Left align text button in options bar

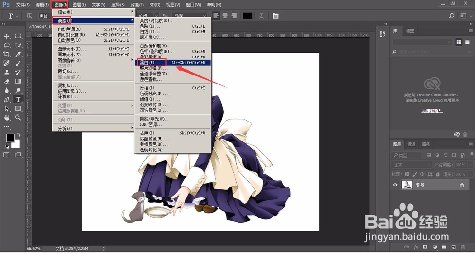(216, 16)
